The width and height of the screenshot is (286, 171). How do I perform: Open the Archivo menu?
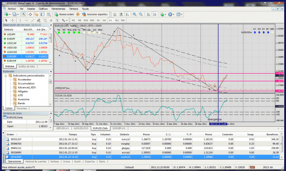click(x=12, y=9)
